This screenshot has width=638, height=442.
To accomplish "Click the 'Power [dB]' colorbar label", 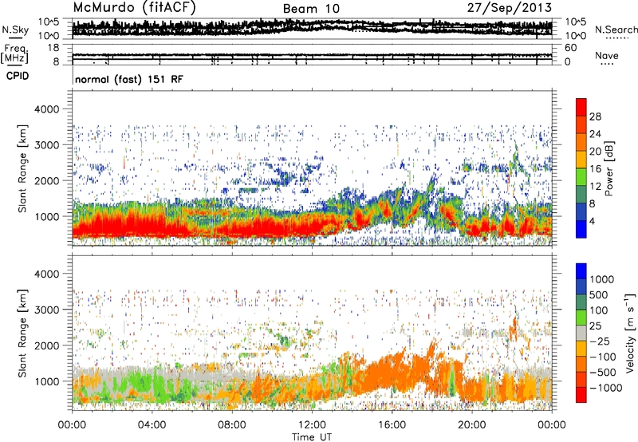I will tap(609, 168).
